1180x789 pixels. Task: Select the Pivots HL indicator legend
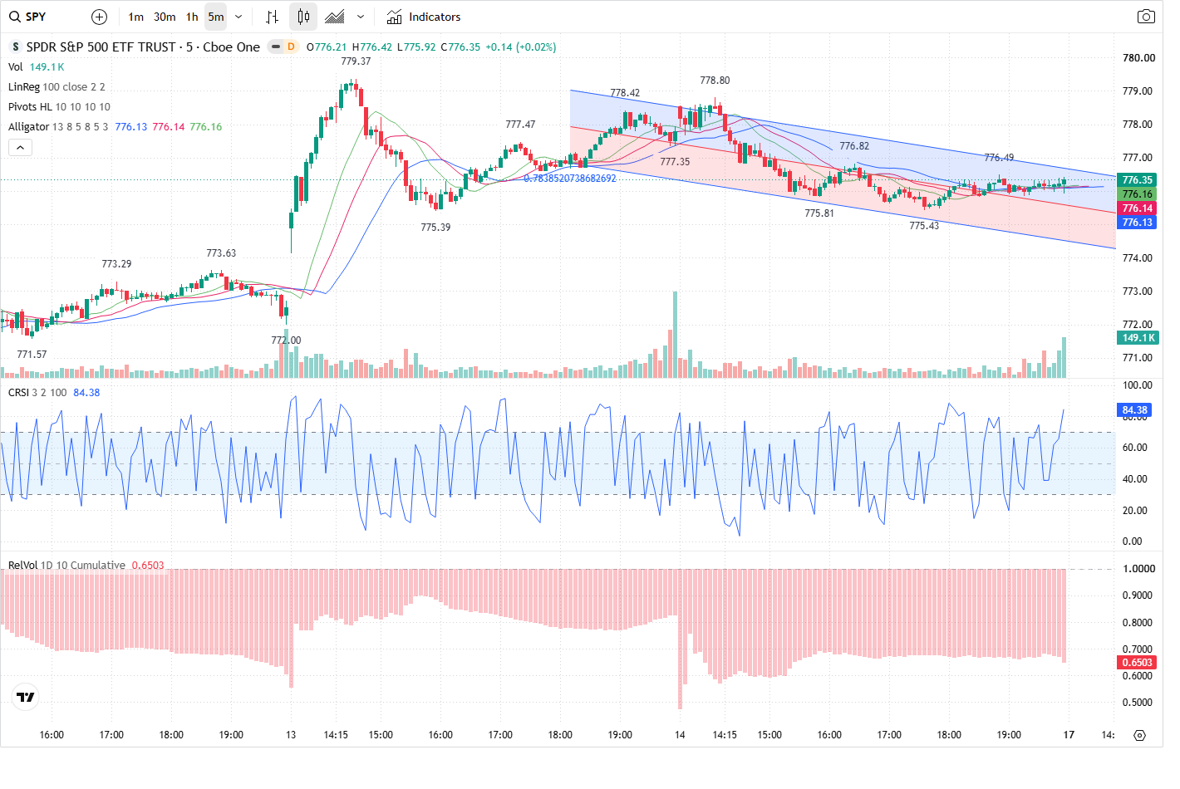pos(59,107)
